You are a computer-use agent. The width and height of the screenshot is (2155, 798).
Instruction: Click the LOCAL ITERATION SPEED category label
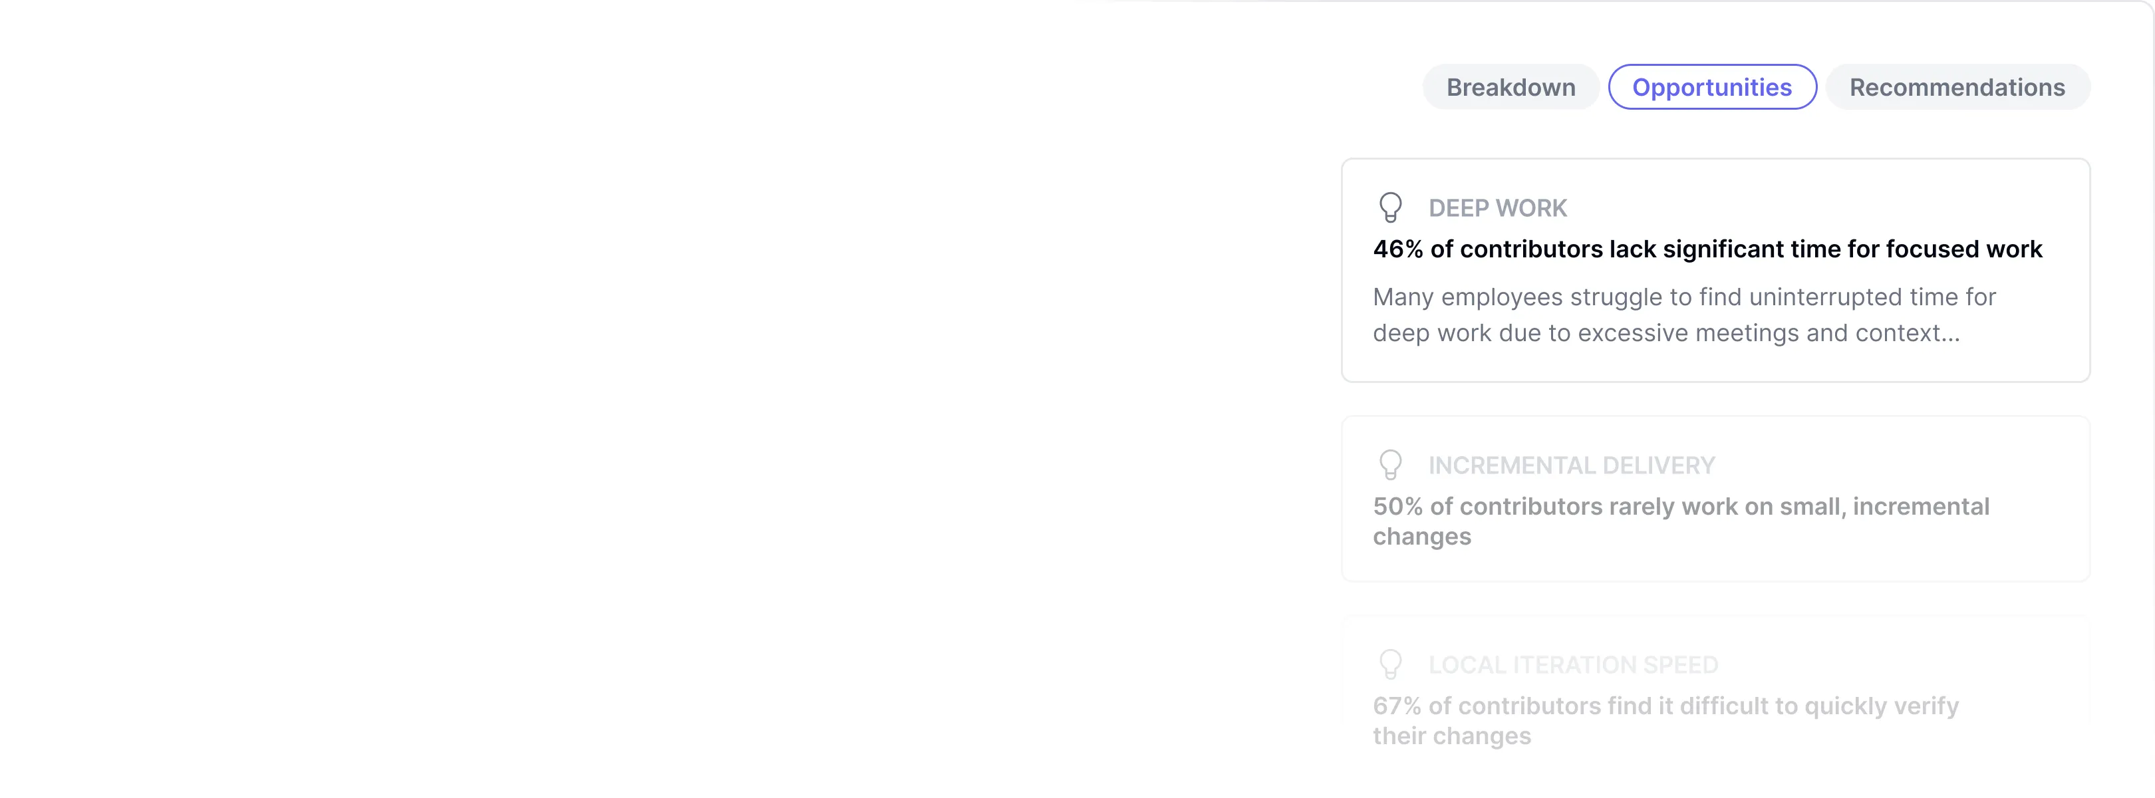pos(1573,666)
